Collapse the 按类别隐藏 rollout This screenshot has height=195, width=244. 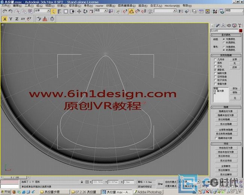point(226,55)
